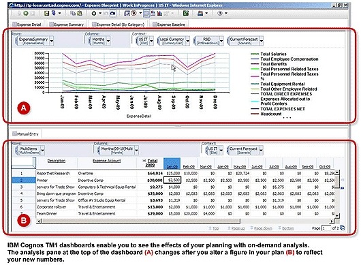Screen dimensions: 361x265
Task: Click the blue swap-axes toolbar icon
Action: coord(127,14)
